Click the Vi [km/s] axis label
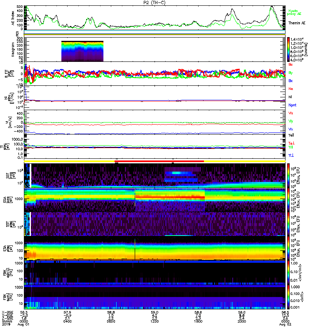Image resolution: width=309 pixels, height=330 pixels. pos(10,122)
